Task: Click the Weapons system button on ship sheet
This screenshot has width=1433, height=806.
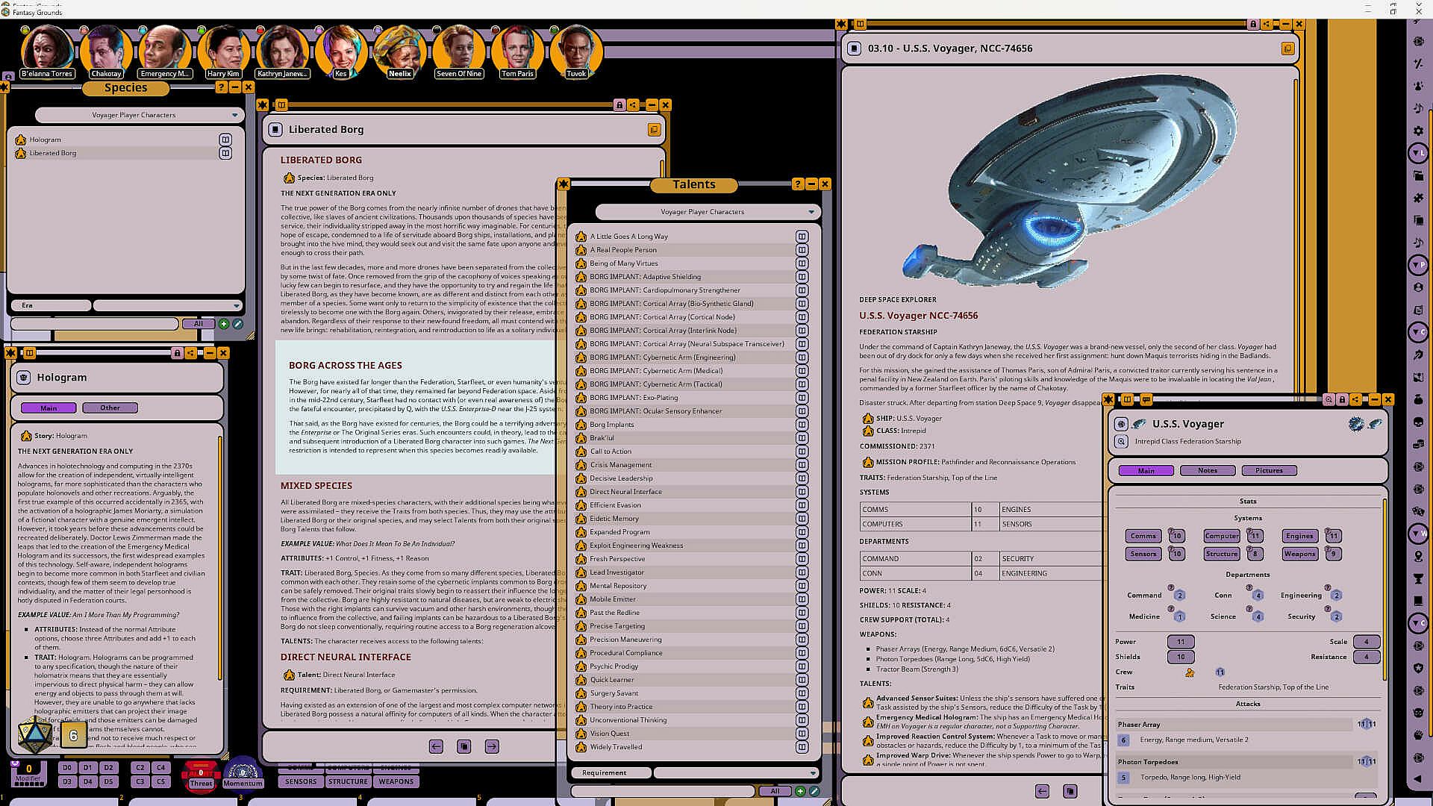Action: 1299,554
